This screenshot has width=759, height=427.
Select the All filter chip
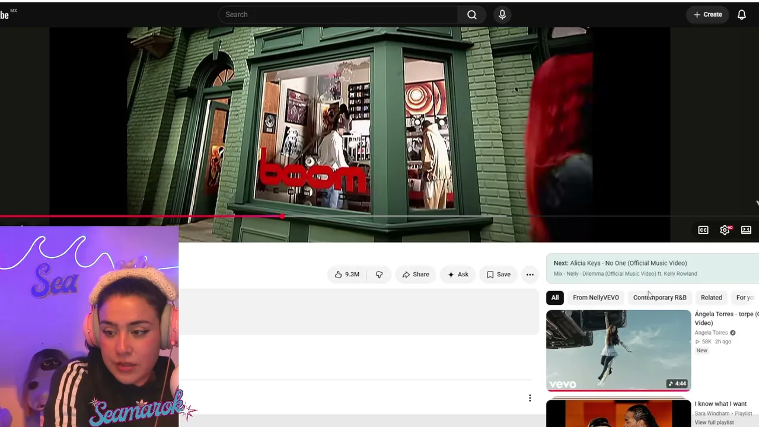[555, 298]
